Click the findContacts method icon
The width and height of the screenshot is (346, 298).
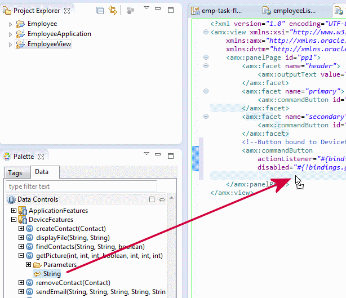[29, 247]
